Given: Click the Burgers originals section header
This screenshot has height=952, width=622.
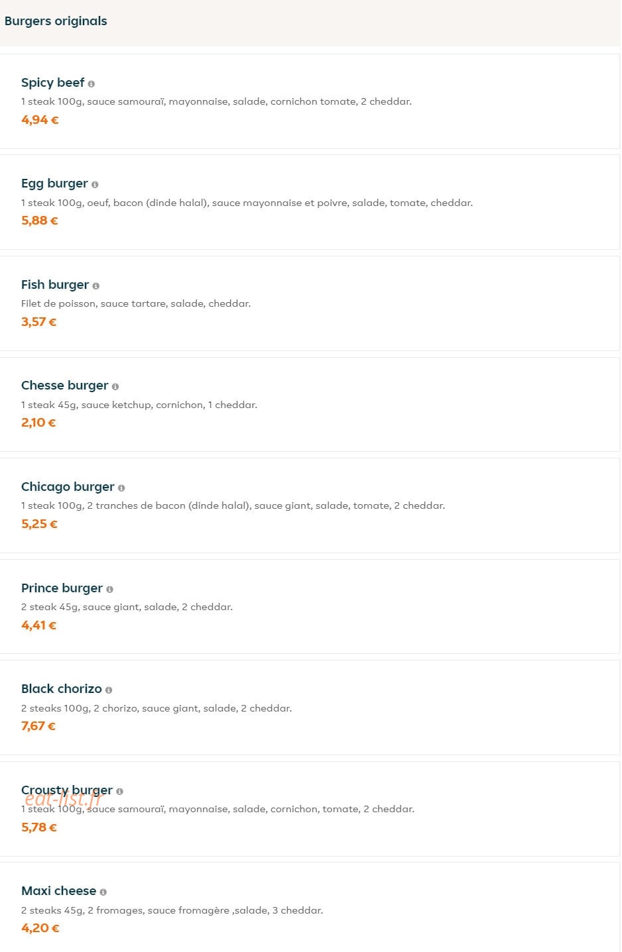Looking at the screenshot, I should [x=56, y=21].
